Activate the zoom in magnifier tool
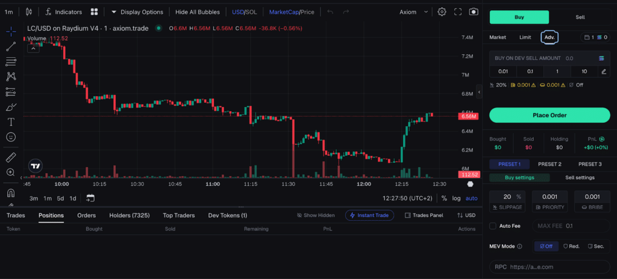617x279 pixels. [x=11, y=172]
